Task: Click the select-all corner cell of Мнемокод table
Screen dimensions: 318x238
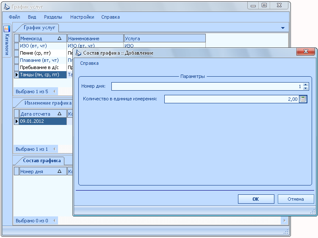Action: coord(17,39)
